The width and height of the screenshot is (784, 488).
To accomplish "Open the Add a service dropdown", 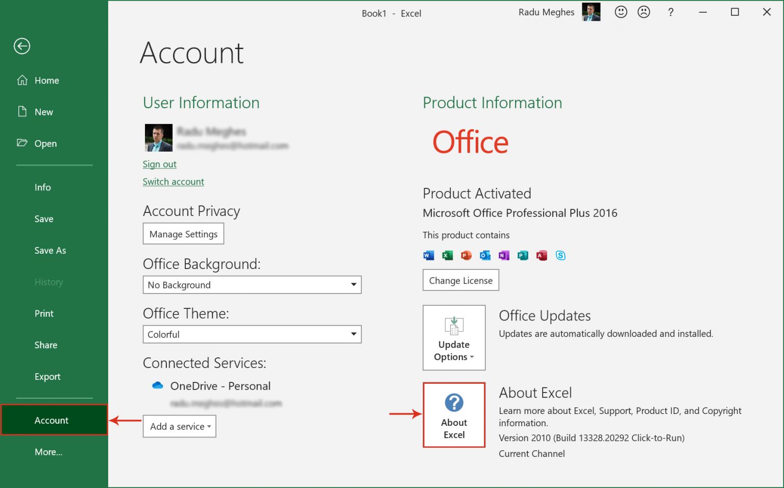I will click(x=179, y=426).
